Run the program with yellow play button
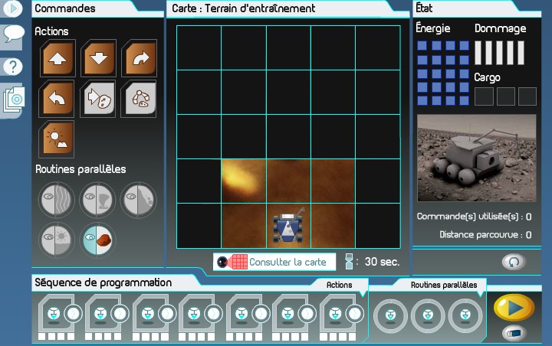552x346 pixels. coord(513,307)
